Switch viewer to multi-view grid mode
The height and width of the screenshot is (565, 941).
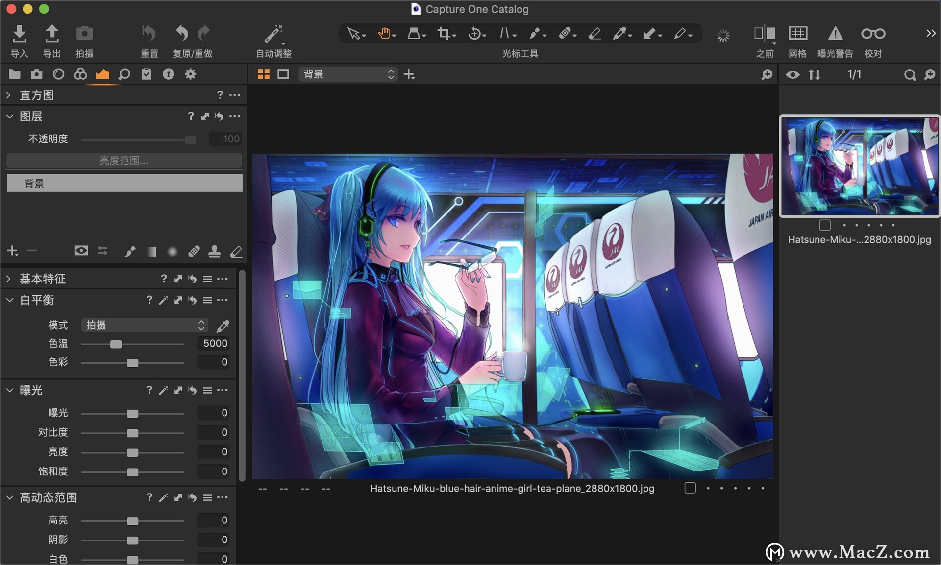coord(264,74)
